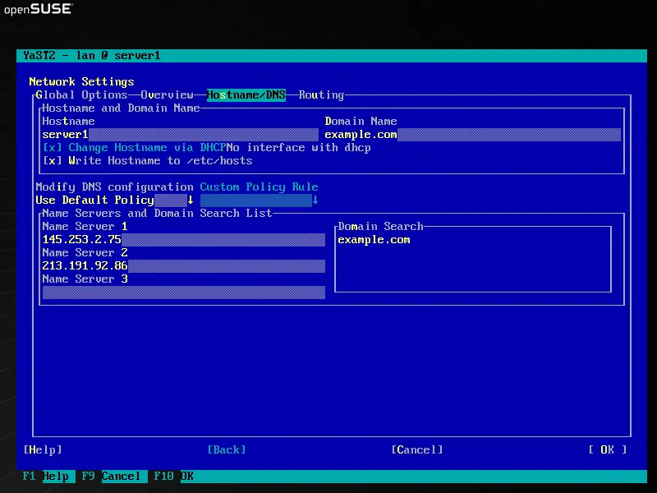Click the openSUSE logo
Viewport: 657px width, 493px height.
click(x=38, y=9)
